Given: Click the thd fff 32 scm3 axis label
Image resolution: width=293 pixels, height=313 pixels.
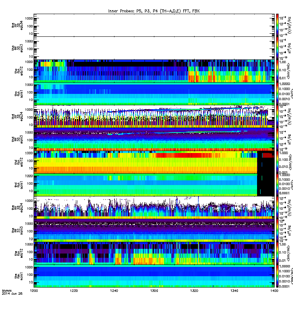Looking at the screenshot, I should pyautogui.click(x=17, y=139).
